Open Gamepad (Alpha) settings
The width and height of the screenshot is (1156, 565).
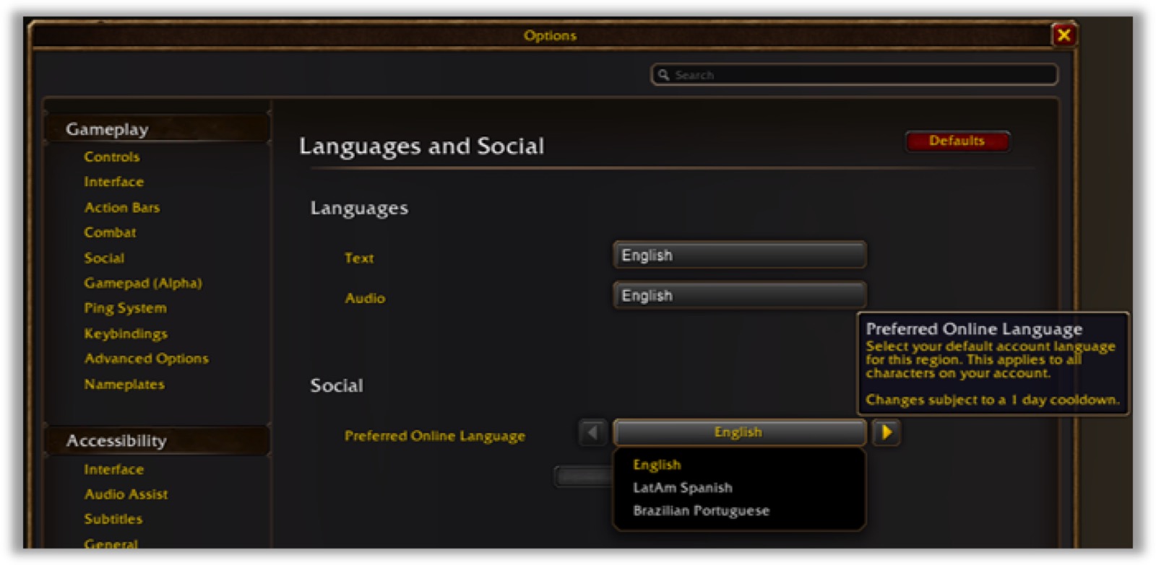click(142, 283)
